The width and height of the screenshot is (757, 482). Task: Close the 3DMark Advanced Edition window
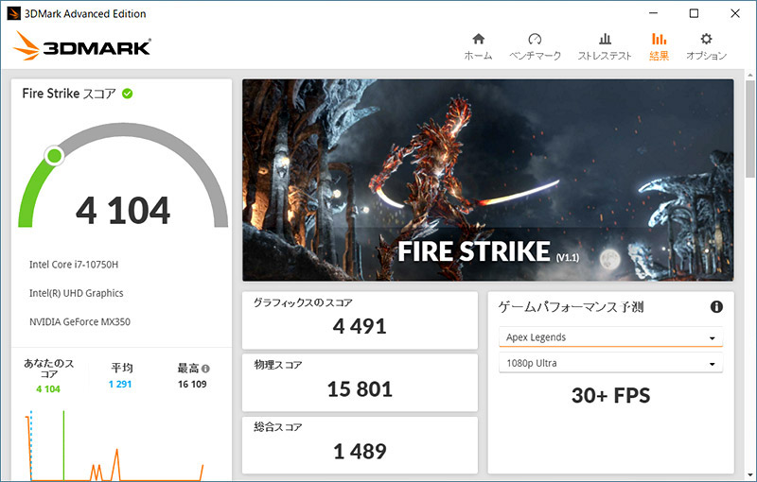735,13
